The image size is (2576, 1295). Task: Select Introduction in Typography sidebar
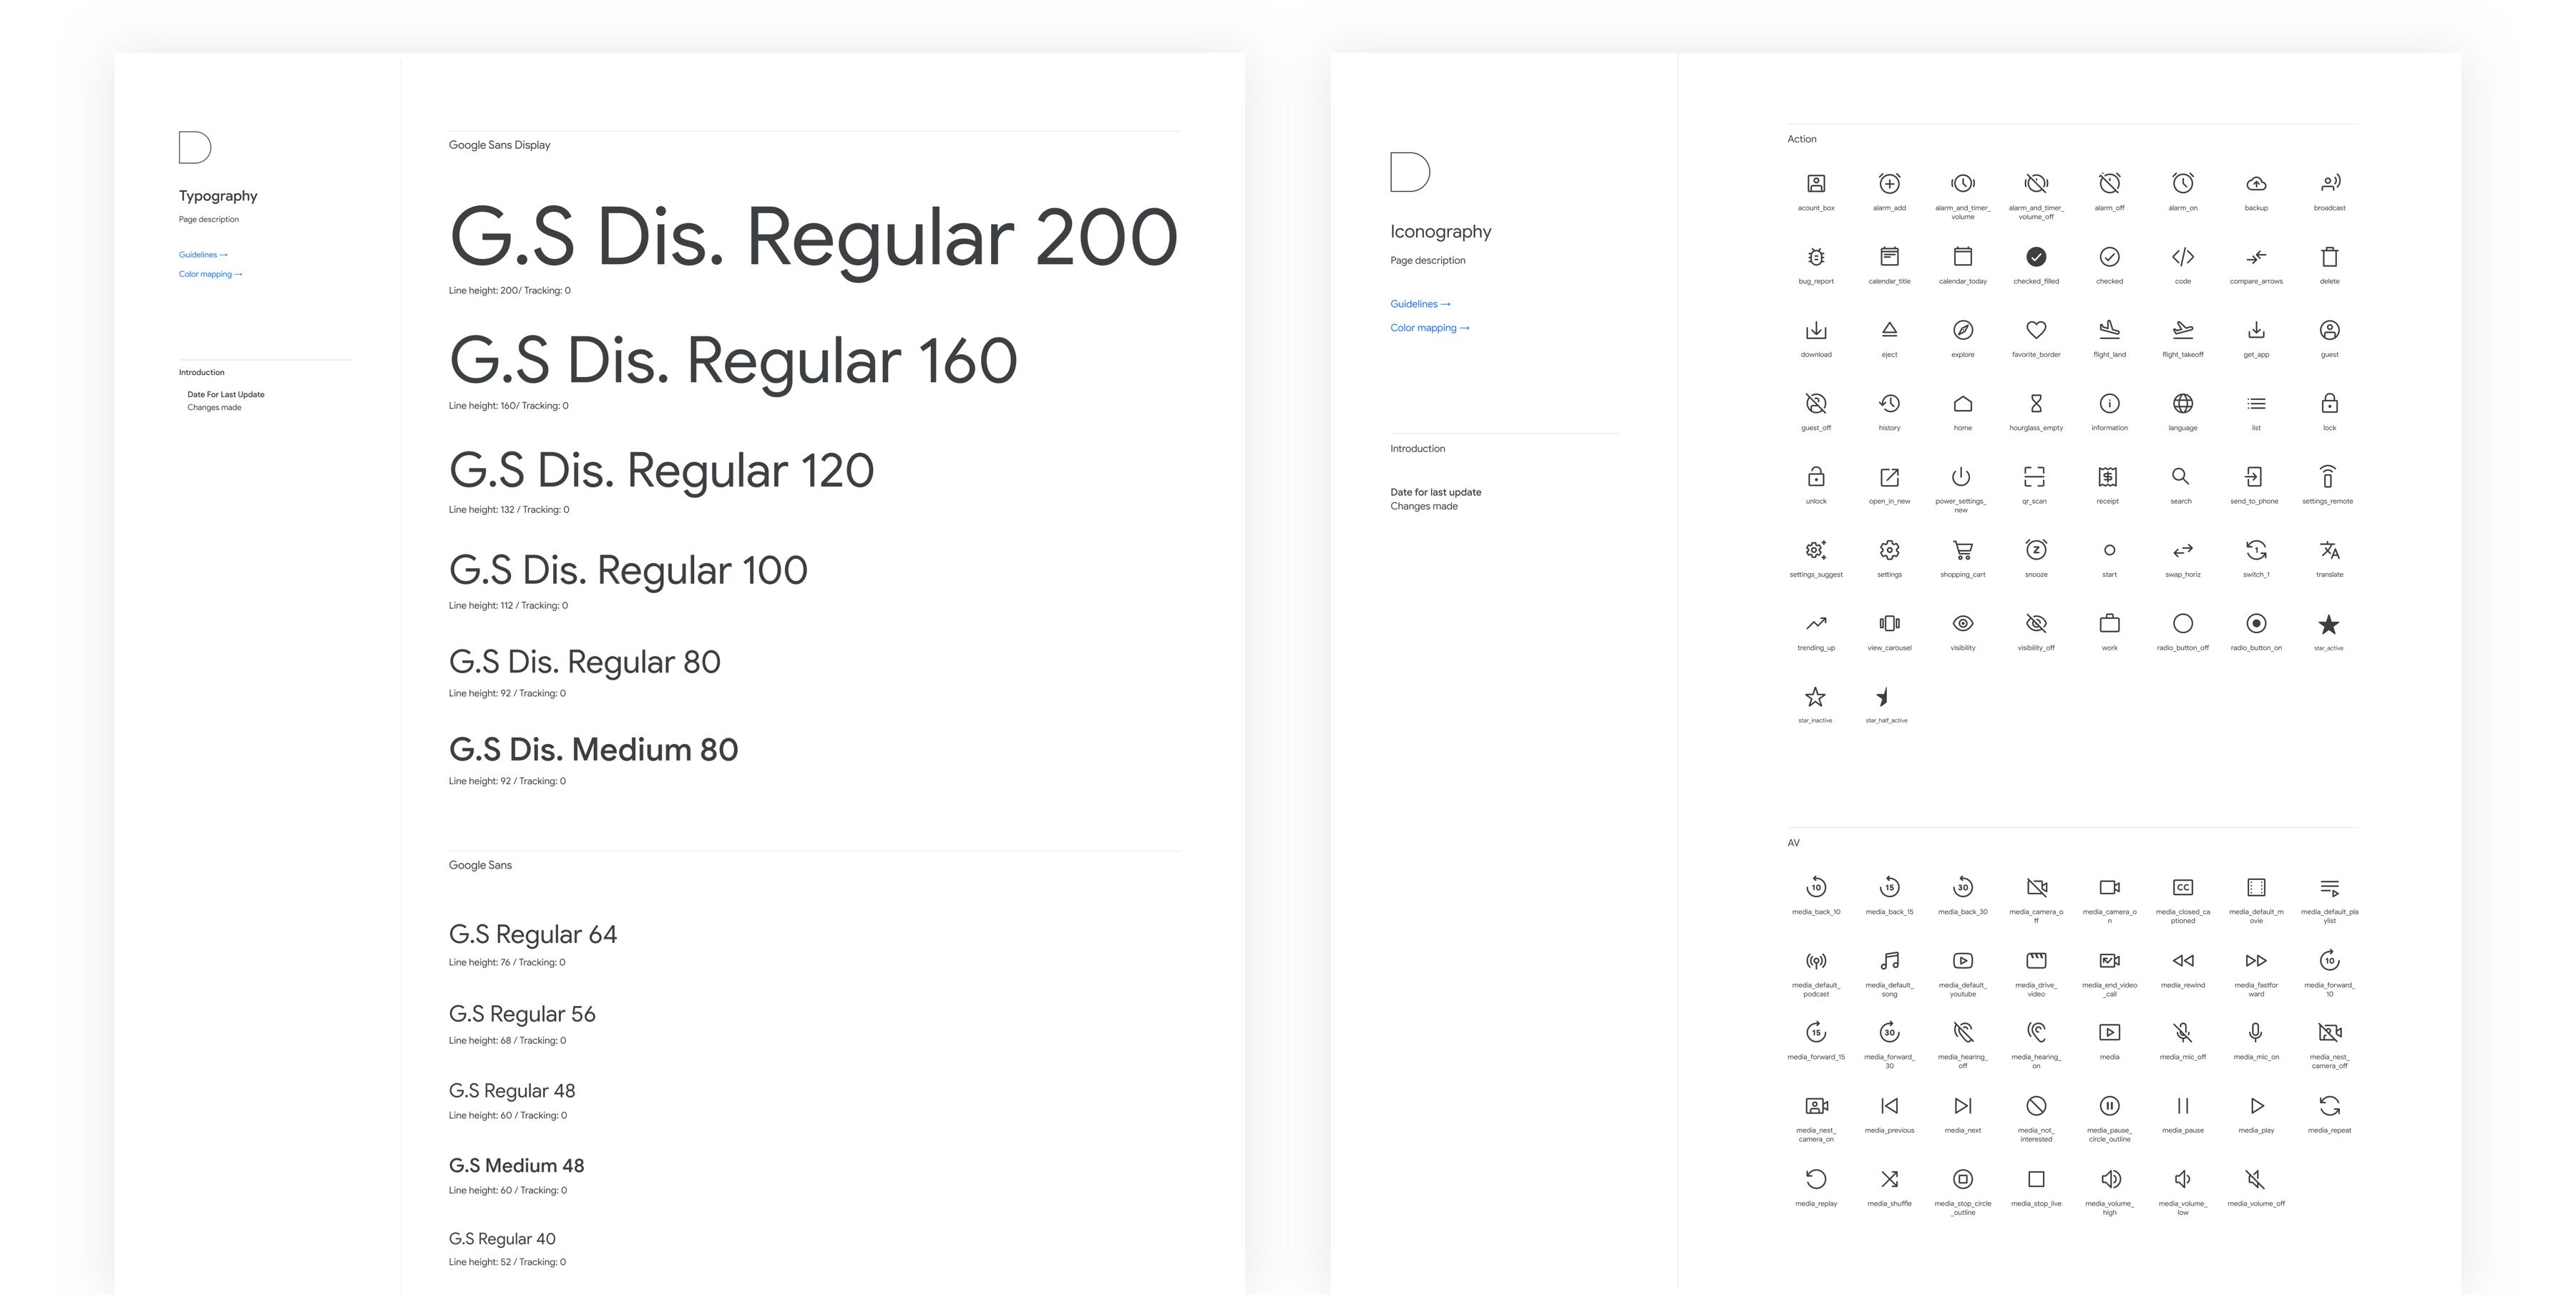point(201,372)
